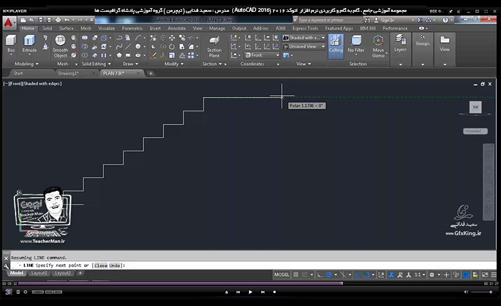Click the Smooth Object mesh tool
501x306 pixels.
point(60,46)
